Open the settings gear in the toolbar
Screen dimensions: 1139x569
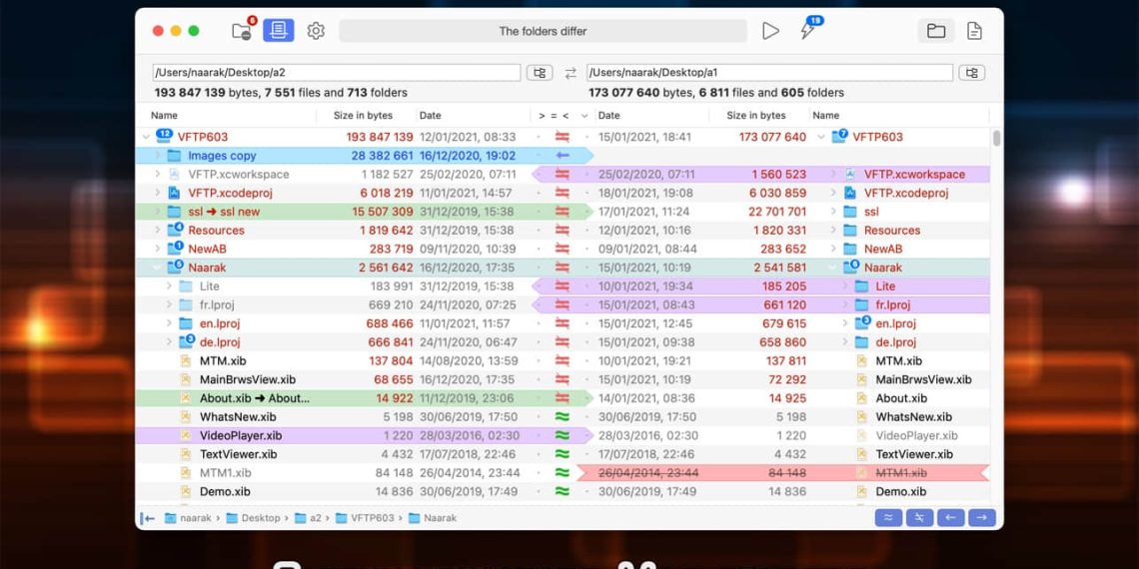coord(316,31)
